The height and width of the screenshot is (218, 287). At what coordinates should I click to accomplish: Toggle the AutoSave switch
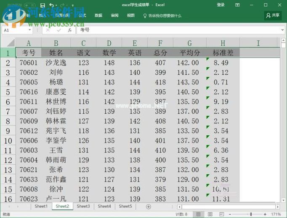[x=30, y=5]
